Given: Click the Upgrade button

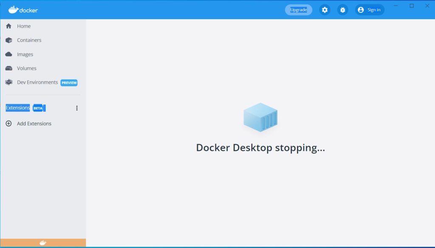Looking at the screenshot, I should pyautogui.click(x=299, y=10).
